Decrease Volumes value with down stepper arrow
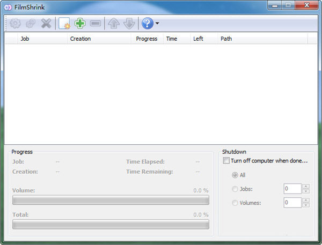This screenshot has width=322, height=245. click(x=306, y=205)
